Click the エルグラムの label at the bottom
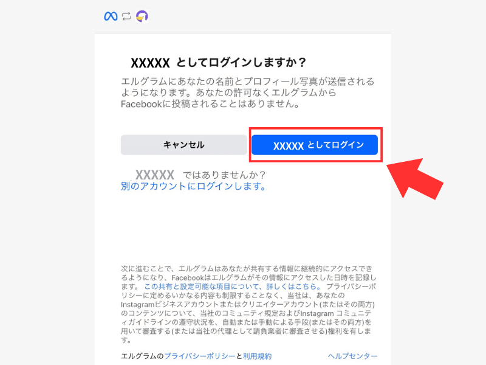This screenshot has height=365, width=486. tap(142, 356)
